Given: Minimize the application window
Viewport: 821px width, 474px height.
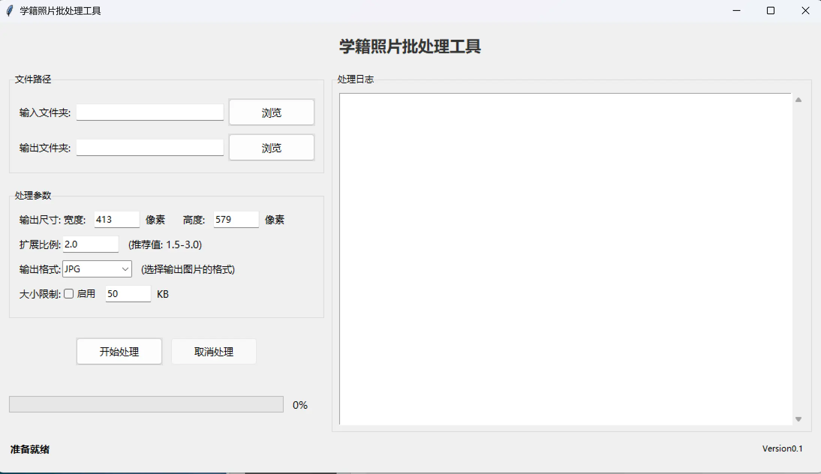Looking at the screenshot, I should coord(736,10).
